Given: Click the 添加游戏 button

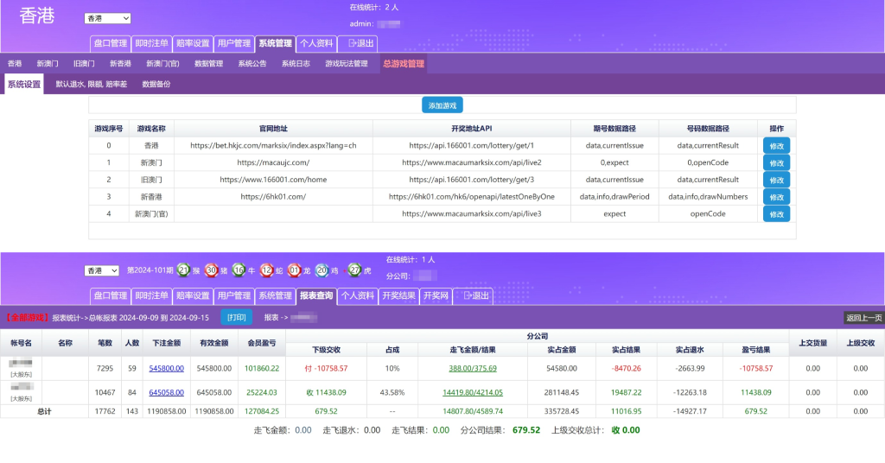Looking at the screenshot, I should tap(442, 105).
